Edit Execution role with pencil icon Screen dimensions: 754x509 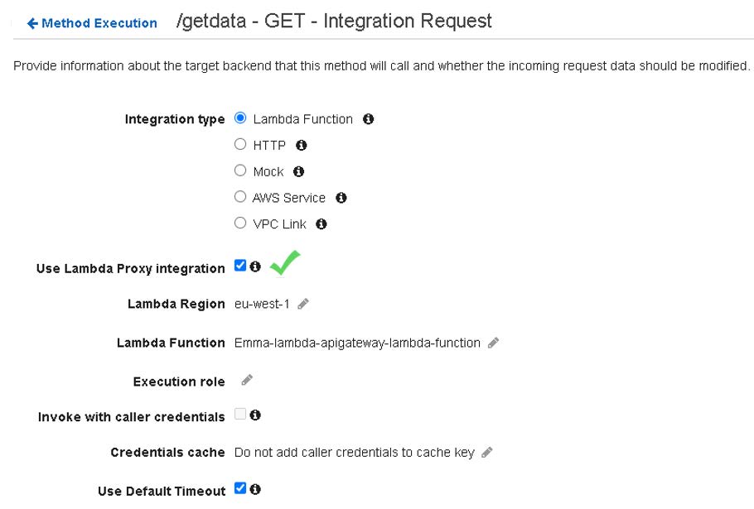click(247, 380)
